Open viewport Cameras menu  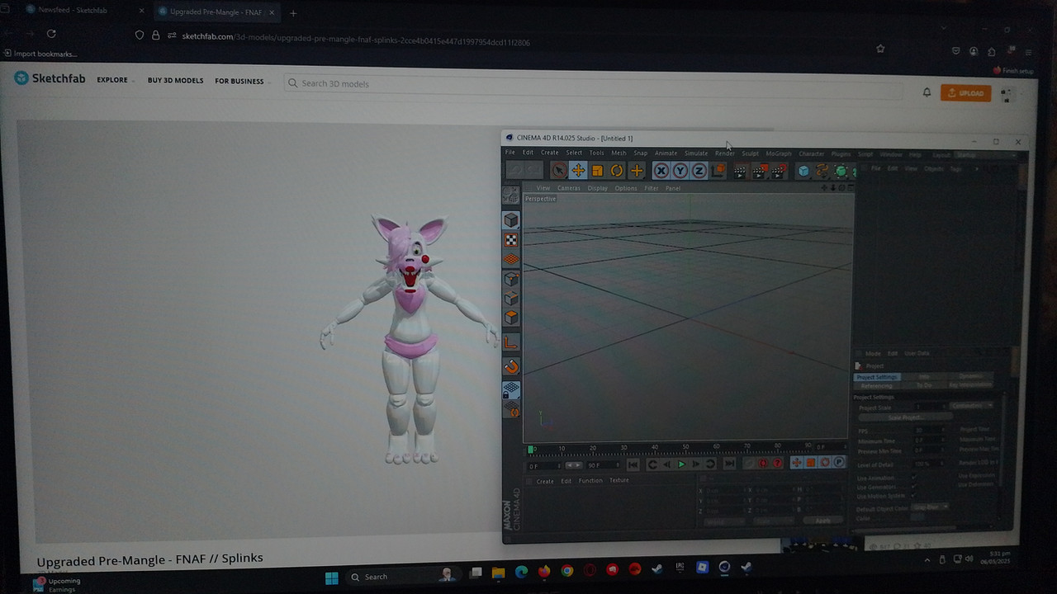tap(569, 188)
